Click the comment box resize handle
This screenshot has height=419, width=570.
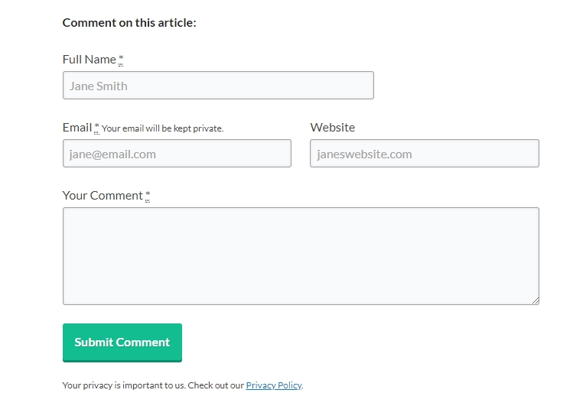(x=535, y=300)
